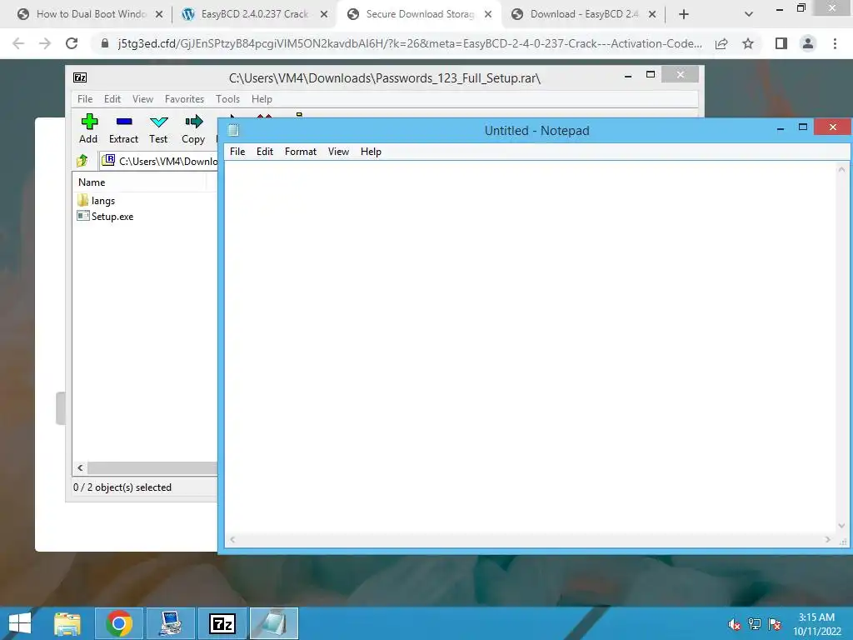Screen dimensions: 853x640
Task: Minimize the 7-Zip window
Action: pyautogui.click(x=628, y=76)
